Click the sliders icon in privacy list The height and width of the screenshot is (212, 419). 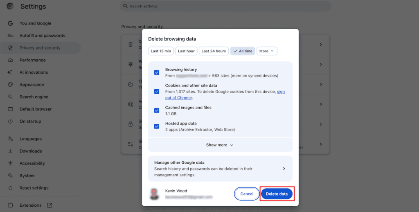click(x=131, y=144)
